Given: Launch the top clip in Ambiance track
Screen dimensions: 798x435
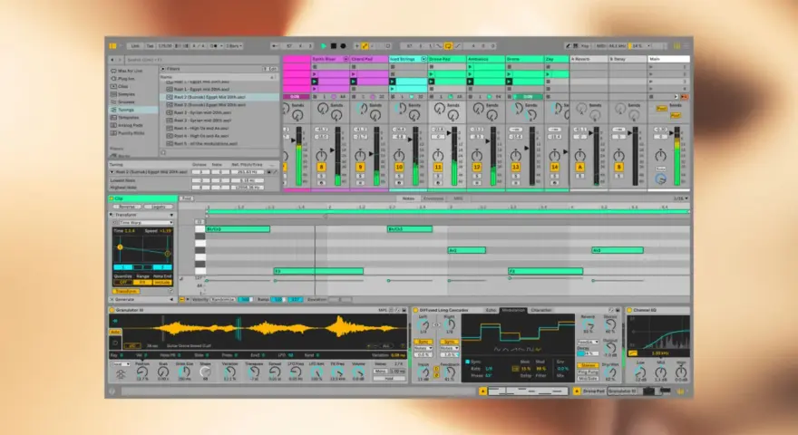Looking at the screenshot, I should point(470,67).
